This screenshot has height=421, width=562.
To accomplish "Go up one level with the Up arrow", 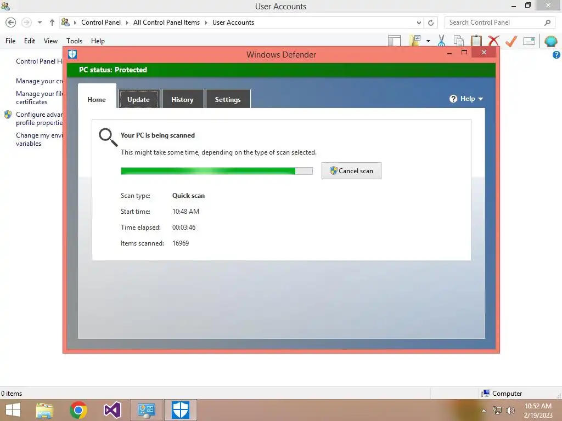I will (52, 22).
